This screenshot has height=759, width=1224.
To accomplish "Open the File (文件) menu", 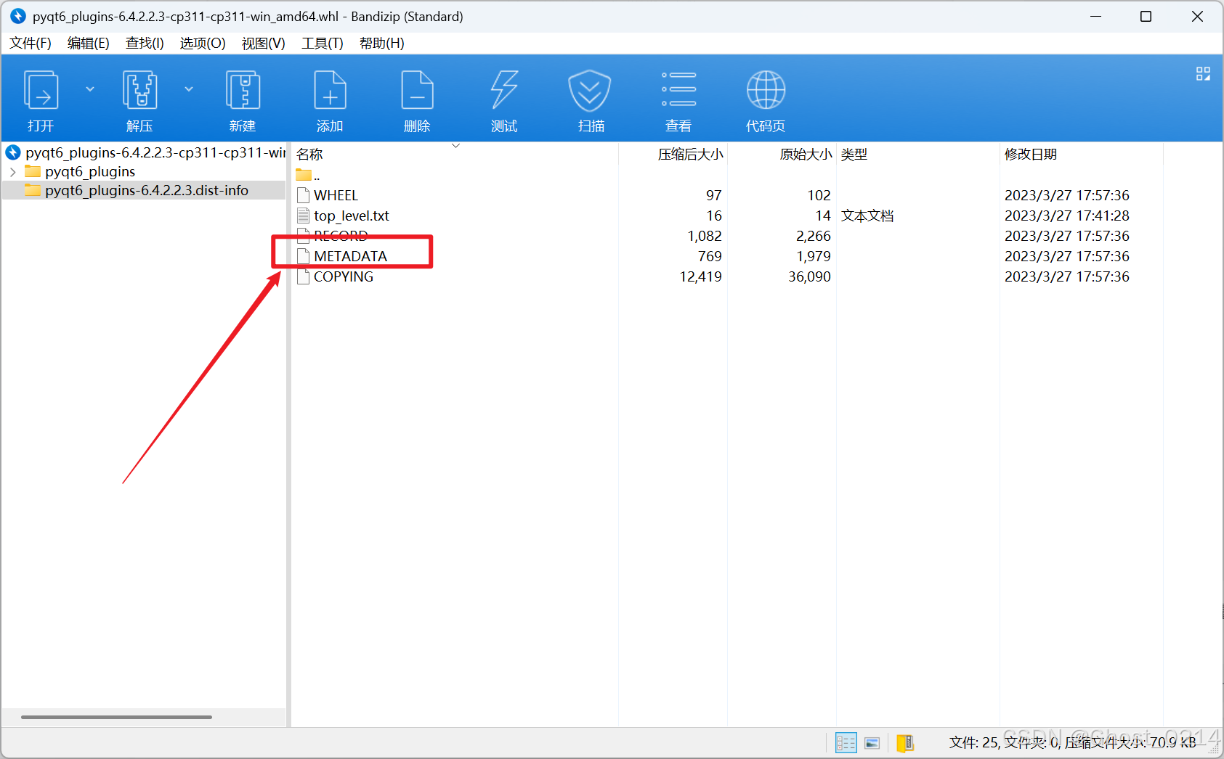I will (31, 44).
